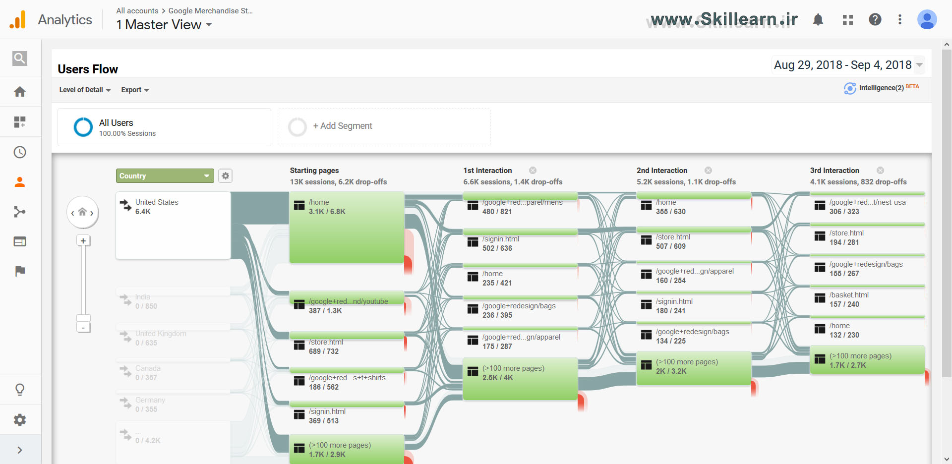The height and width of the screenshot is (464, 952).
Task: Zoom in with the plus button
Action: click(x=83, y=241)
